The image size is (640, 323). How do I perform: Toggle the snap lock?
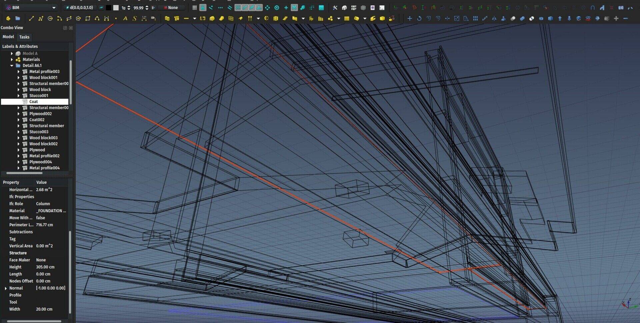pyautogui.click(x=203, y=8)
